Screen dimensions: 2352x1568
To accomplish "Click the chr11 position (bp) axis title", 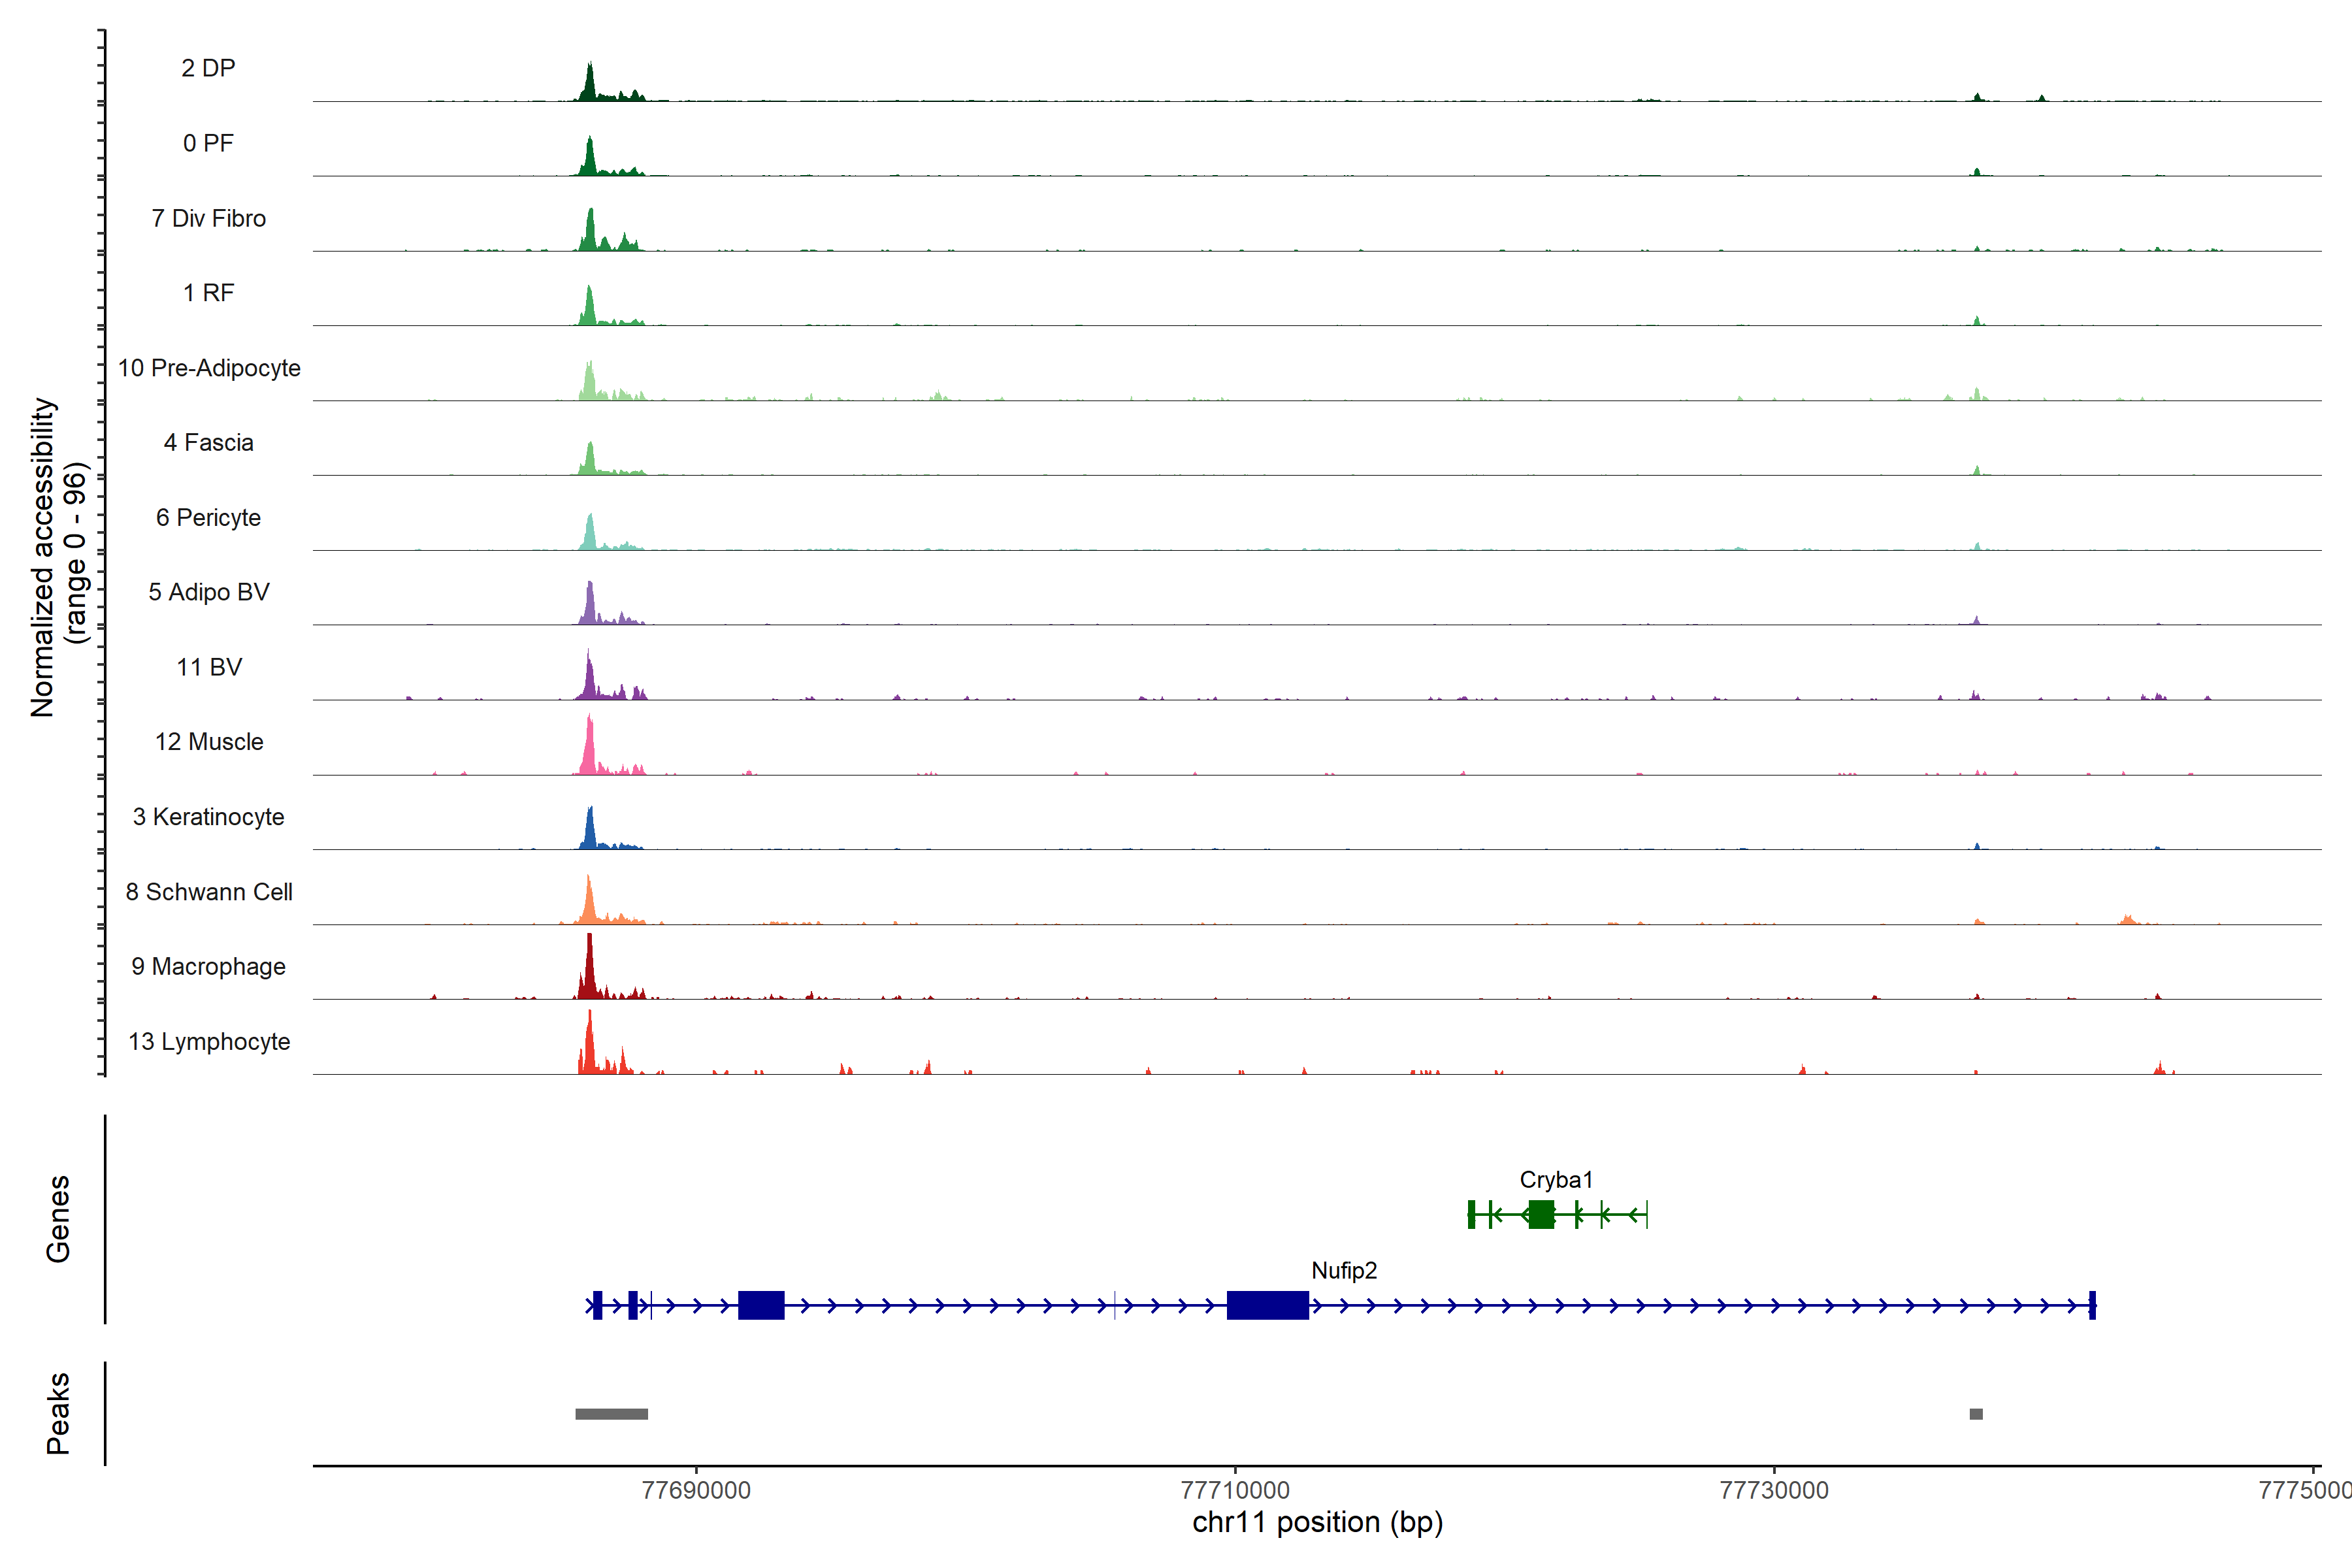I will 1317,1522.
